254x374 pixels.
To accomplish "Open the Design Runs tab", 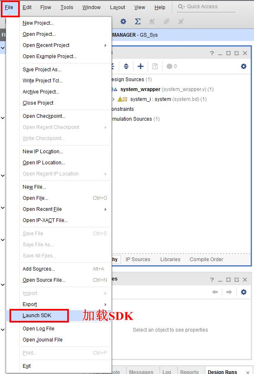I will point(222,372).
